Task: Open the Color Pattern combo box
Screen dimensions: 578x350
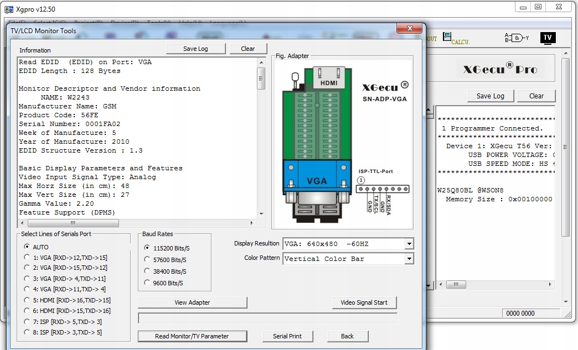Action: click(409, 259)
